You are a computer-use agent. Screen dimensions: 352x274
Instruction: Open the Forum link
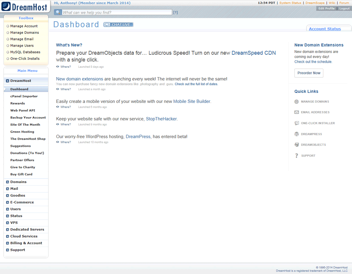pyautogui.click(x=344, y=3)
